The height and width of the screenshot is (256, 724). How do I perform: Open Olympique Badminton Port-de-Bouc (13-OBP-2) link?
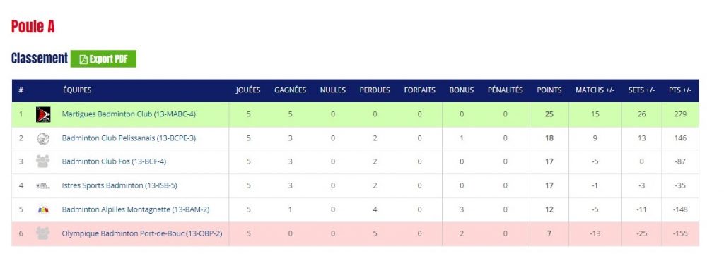(x=142, y=233)
